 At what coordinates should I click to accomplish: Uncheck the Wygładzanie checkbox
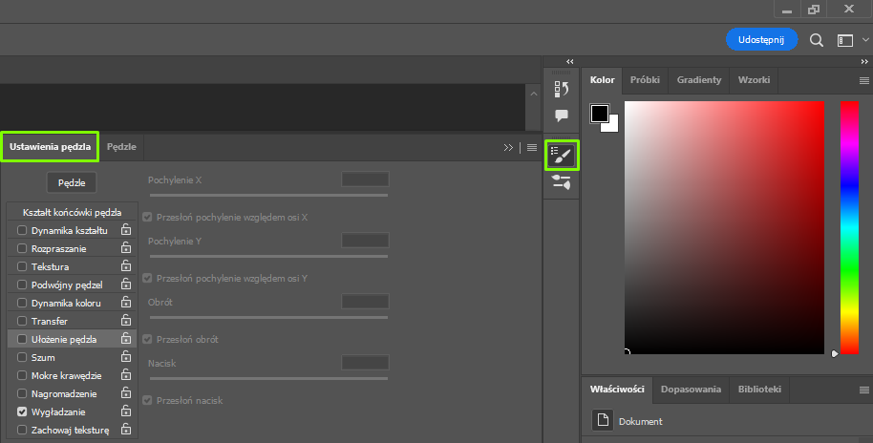coord(22,411)
